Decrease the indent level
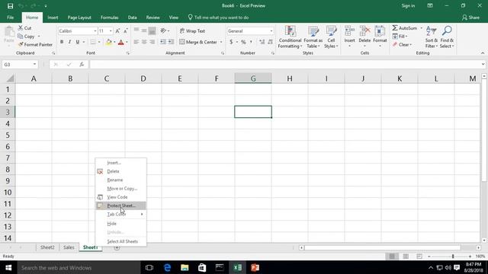 pyautogui.click(x=162, y=42)
